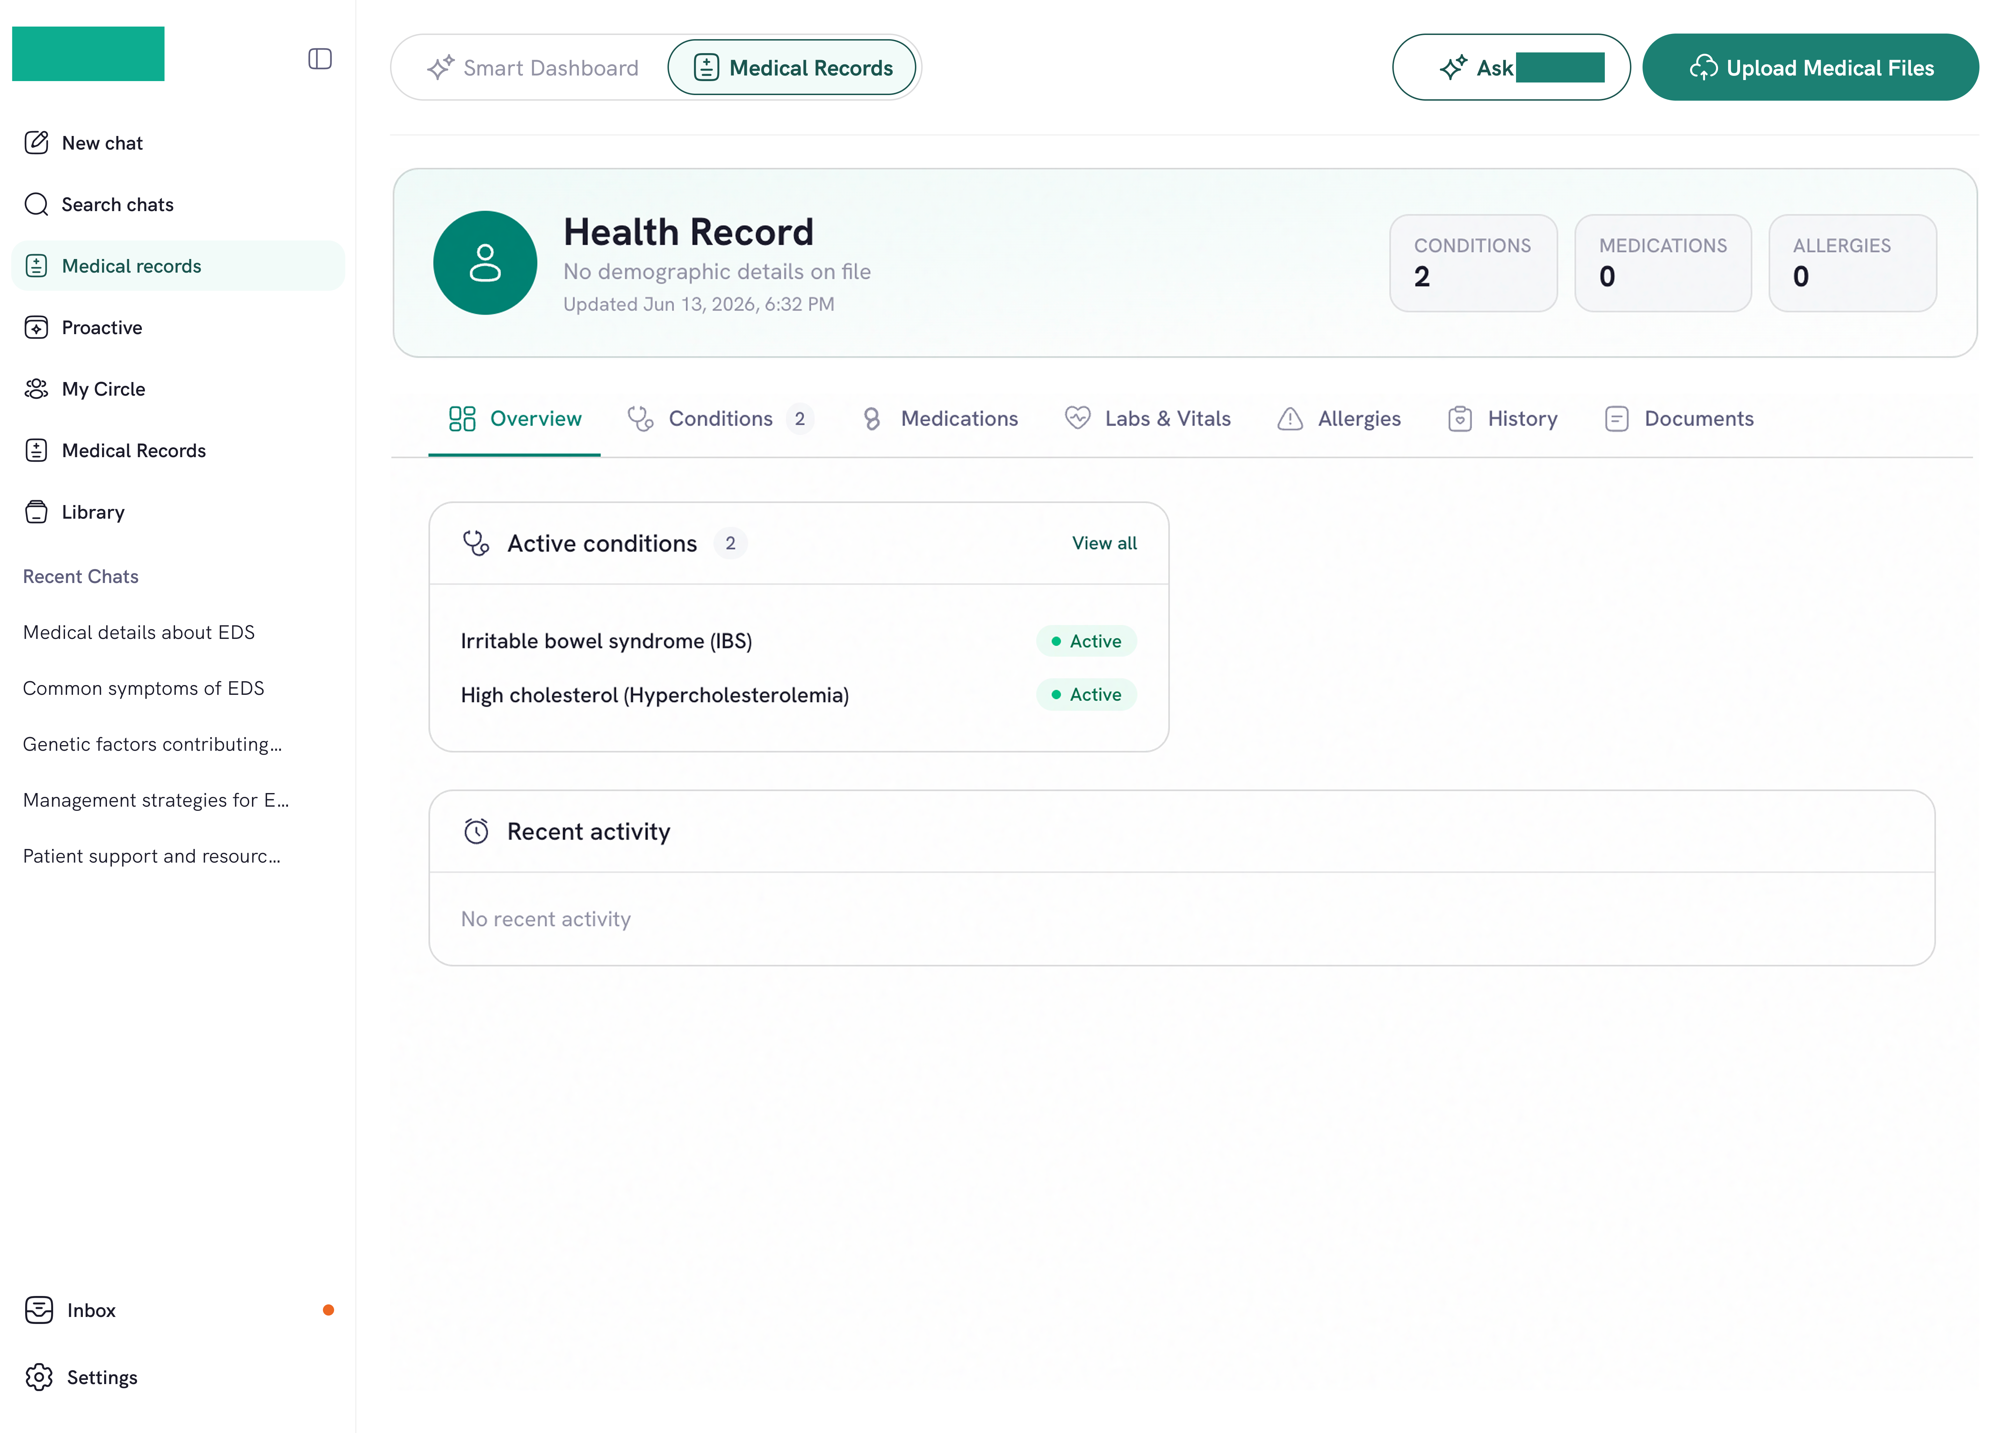This screenshot has height=1433, width=2013.
Task: Click the Conditions stethoscope tab icon
Action: [640, 418]
